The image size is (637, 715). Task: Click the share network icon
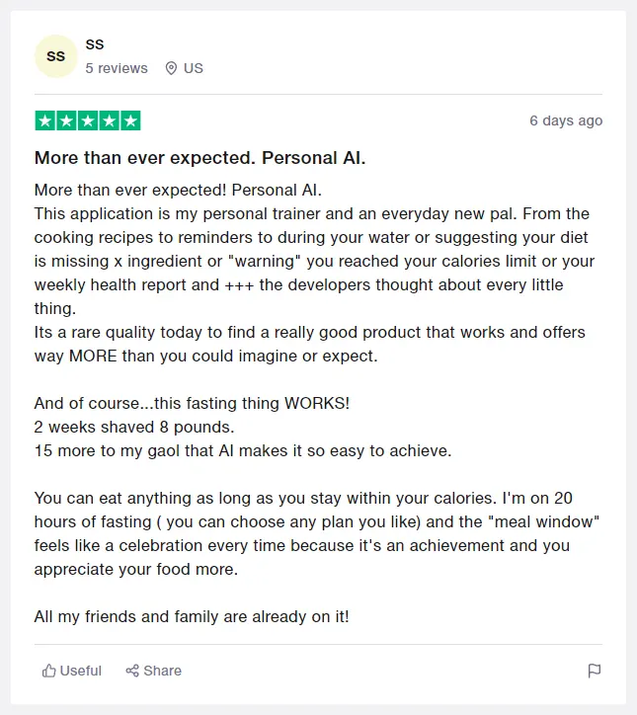[x=132, y=671]
